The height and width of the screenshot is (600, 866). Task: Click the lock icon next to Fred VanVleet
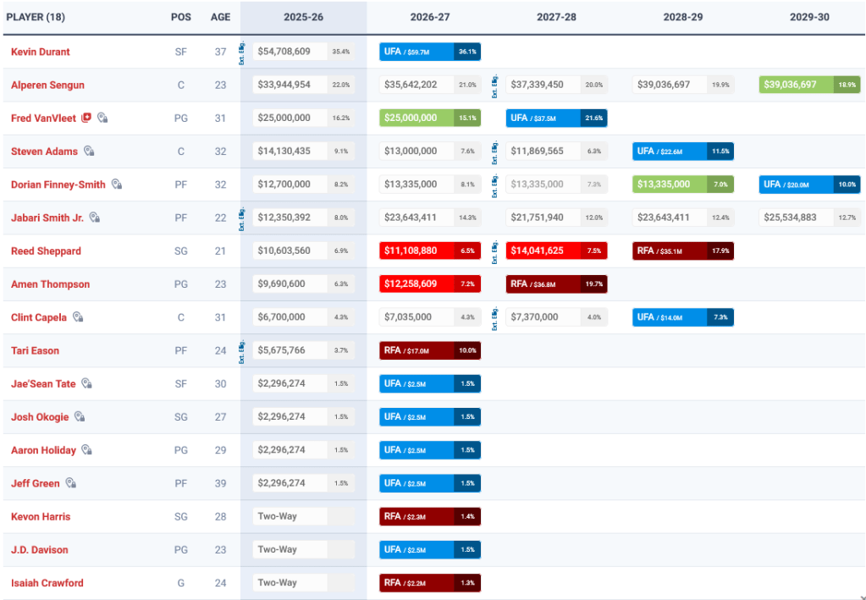pos(102,118)
